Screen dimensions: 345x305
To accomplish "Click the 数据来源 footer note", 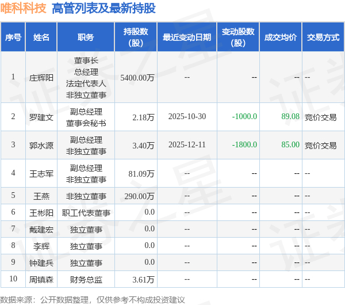I will (x=93, y=300).
